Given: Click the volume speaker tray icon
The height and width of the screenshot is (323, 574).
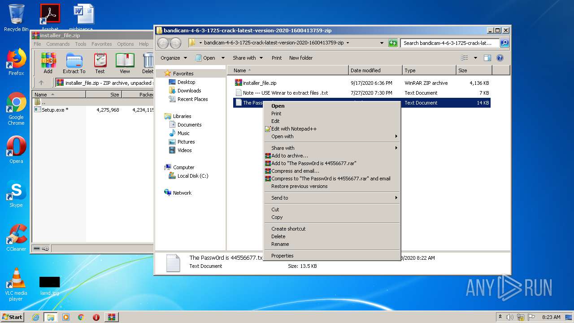Looking at the screenshot, I should 510,317.
